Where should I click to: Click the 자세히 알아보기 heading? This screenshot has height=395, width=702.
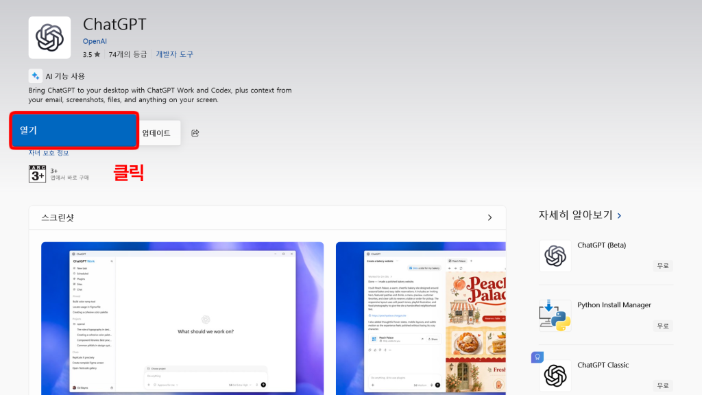(x=575, y=215)
